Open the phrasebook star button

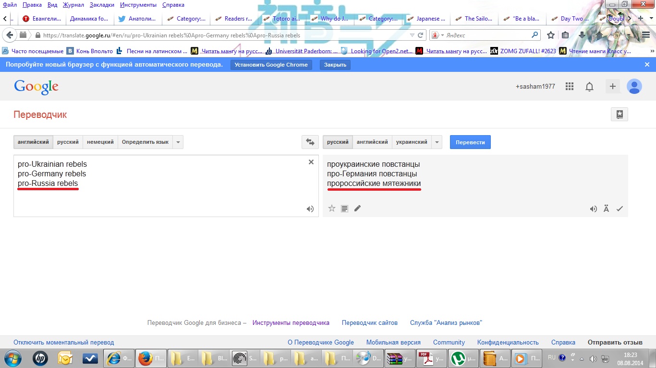coord(620,115)
